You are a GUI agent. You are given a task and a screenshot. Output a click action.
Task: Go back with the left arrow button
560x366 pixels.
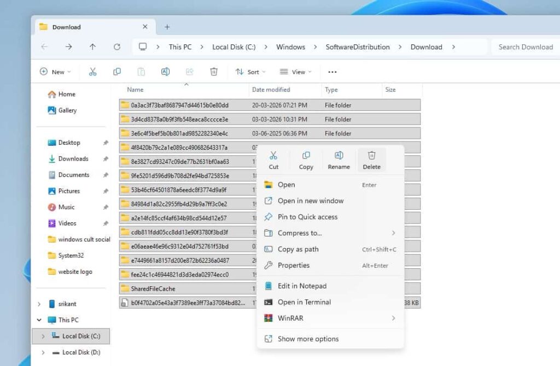44,47
